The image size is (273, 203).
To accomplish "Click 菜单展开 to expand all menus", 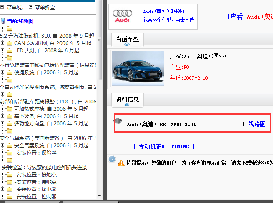I will pos(17,7).
